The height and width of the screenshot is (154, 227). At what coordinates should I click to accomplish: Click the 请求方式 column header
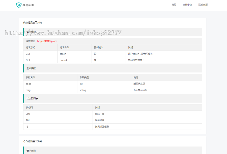(40, 47)
